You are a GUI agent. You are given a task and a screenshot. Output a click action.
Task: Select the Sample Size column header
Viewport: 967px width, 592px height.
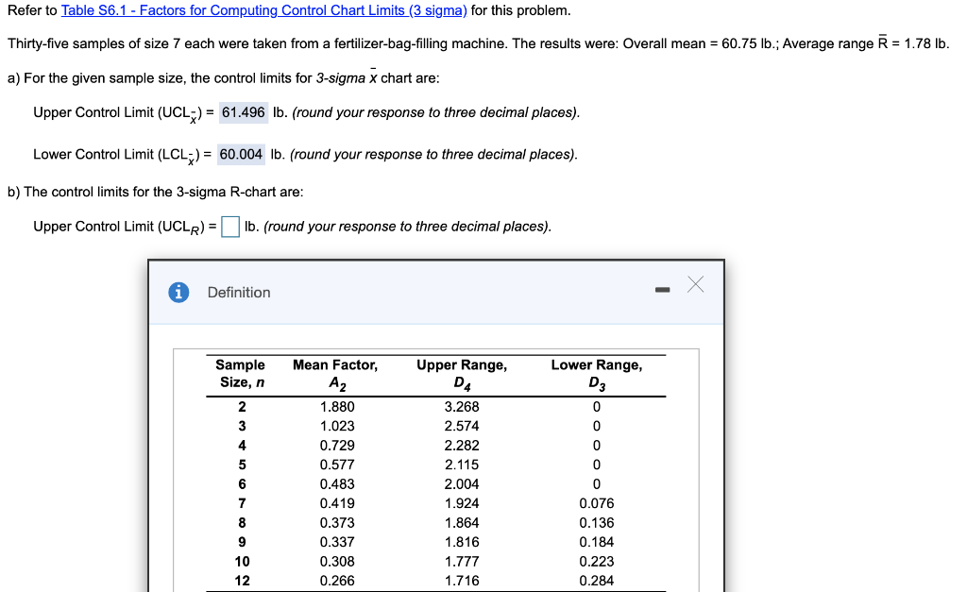(x=241, y=373)
